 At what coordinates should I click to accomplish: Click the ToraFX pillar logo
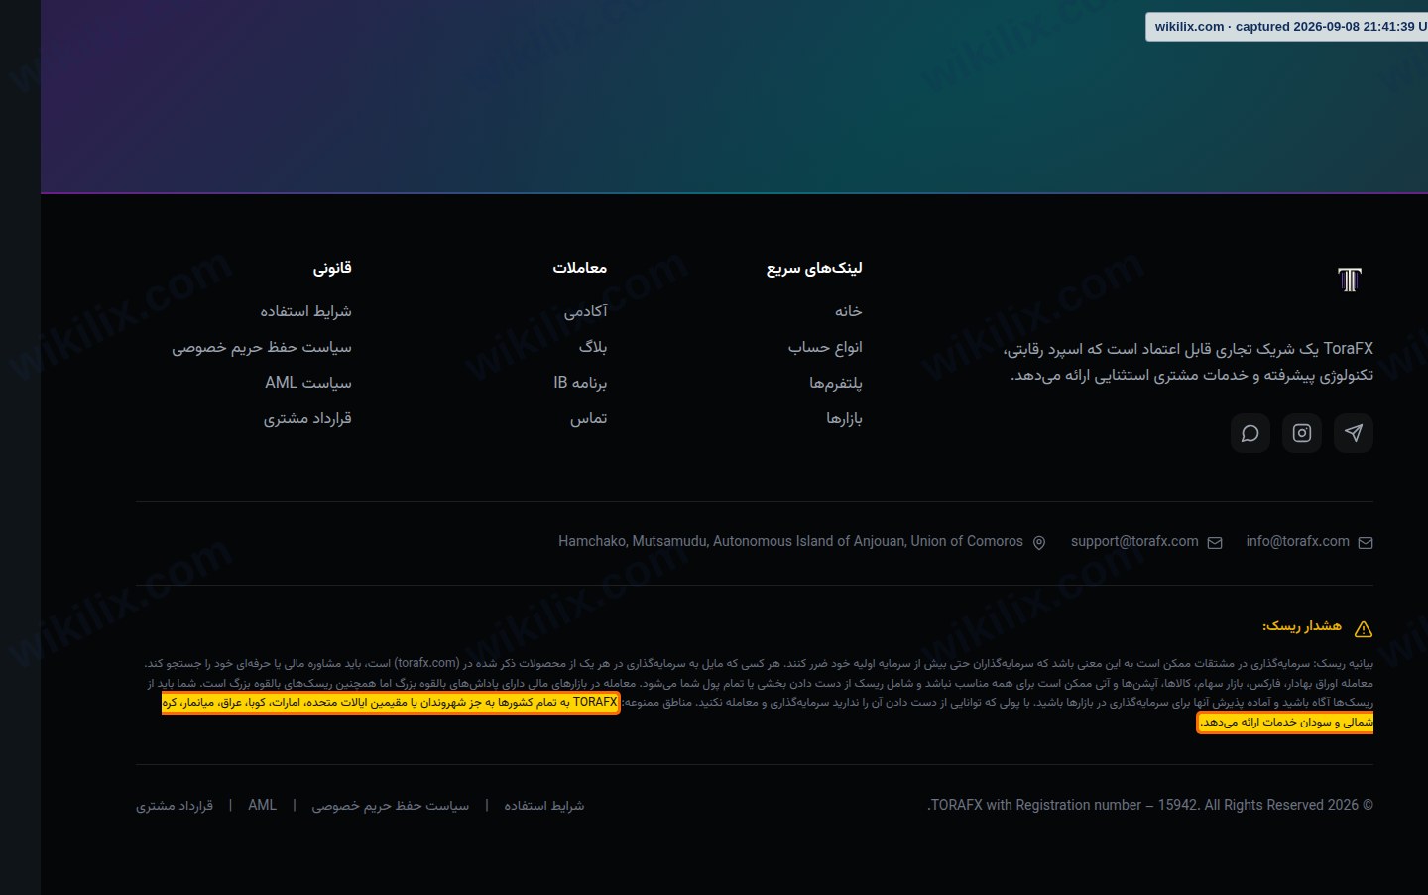point(1350,280)
